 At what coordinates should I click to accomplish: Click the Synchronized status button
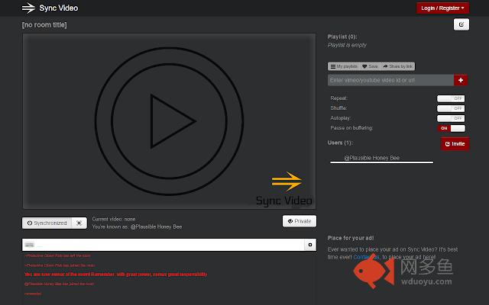point(47,223)
